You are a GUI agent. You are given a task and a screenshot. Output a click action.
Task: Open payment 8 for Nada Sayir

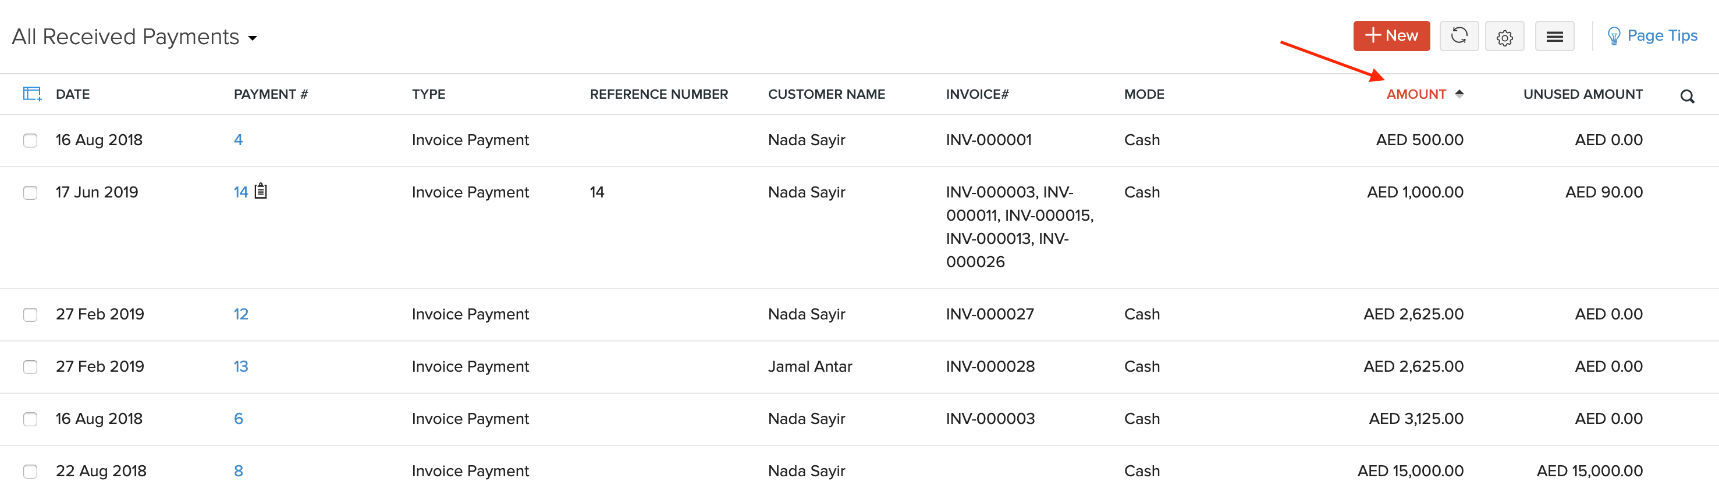tap(238, 470)
